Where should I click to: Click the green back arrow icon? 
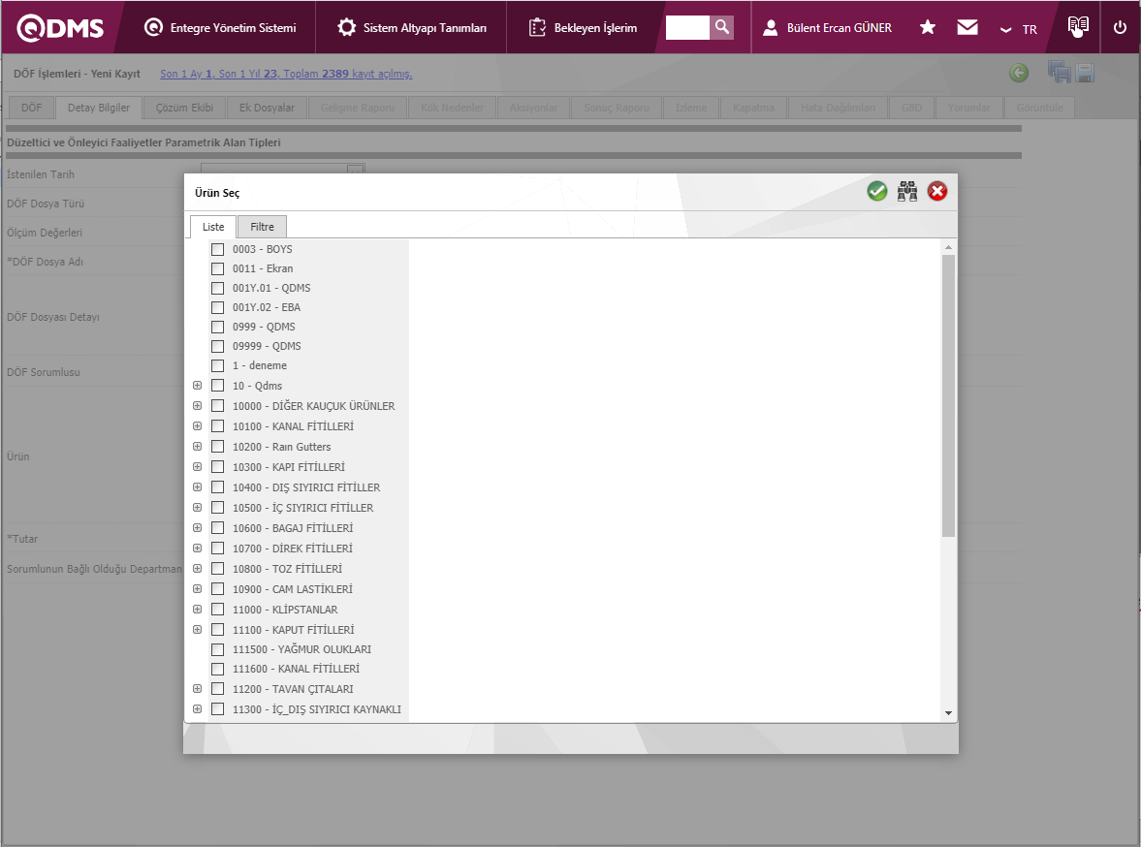[x=1018, y=73]
